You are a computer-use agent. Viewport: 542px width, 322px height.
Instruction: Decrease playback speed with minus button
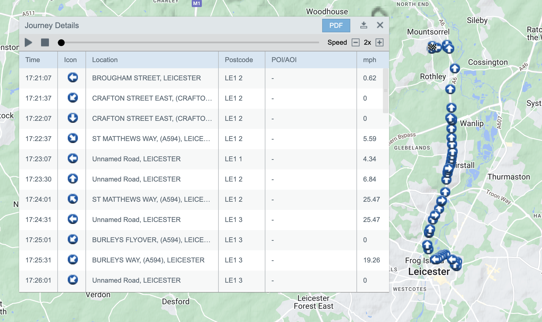[356, 42]
